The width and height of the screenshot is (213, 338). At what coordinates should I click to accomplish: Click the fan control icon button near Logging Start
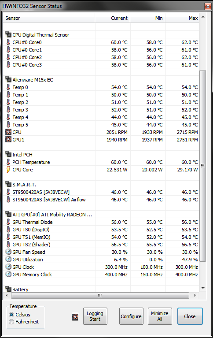tap(75, 317)
